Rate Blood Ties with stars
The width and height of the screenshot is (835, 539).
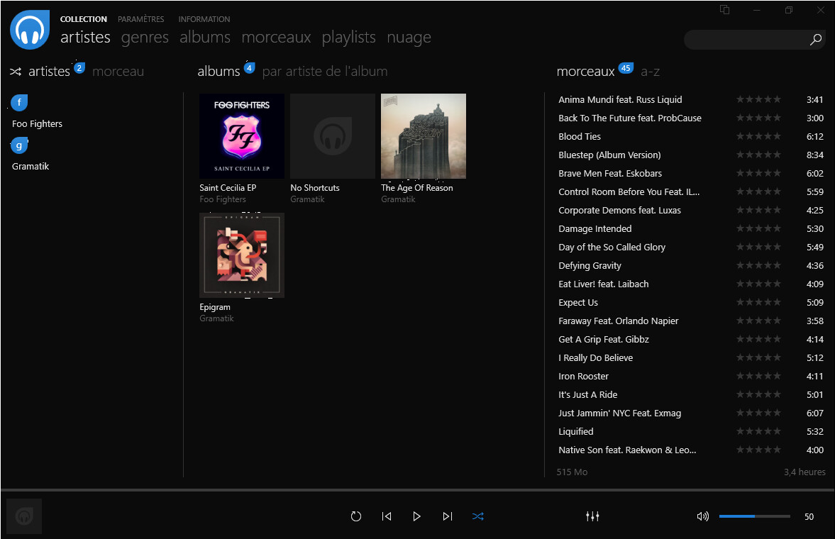(x=758, y=136)
